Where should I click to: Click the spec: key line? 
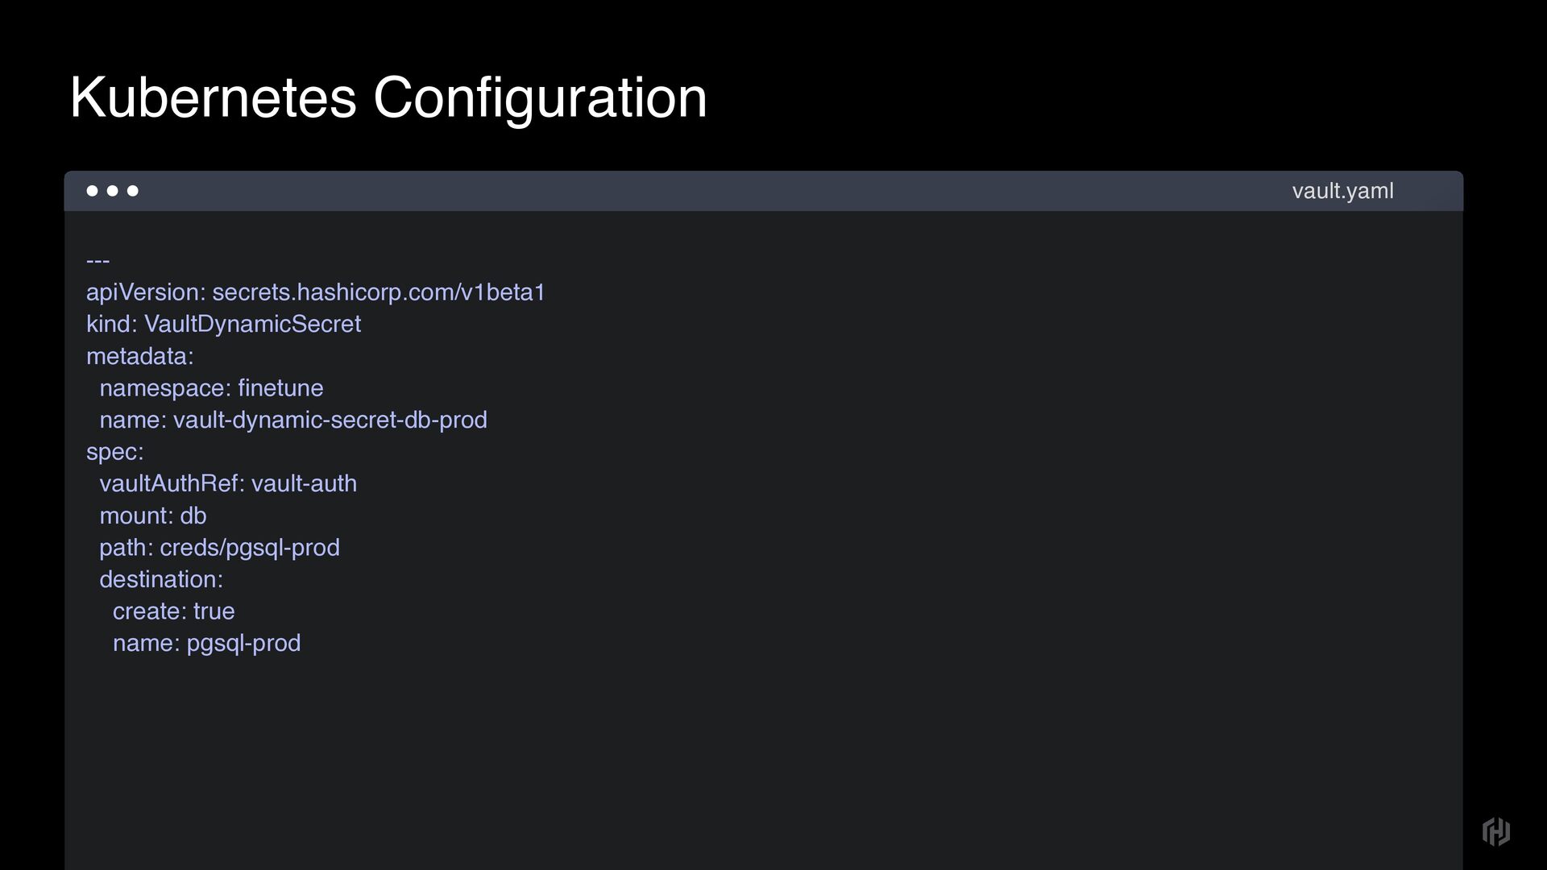click(114, 451)
